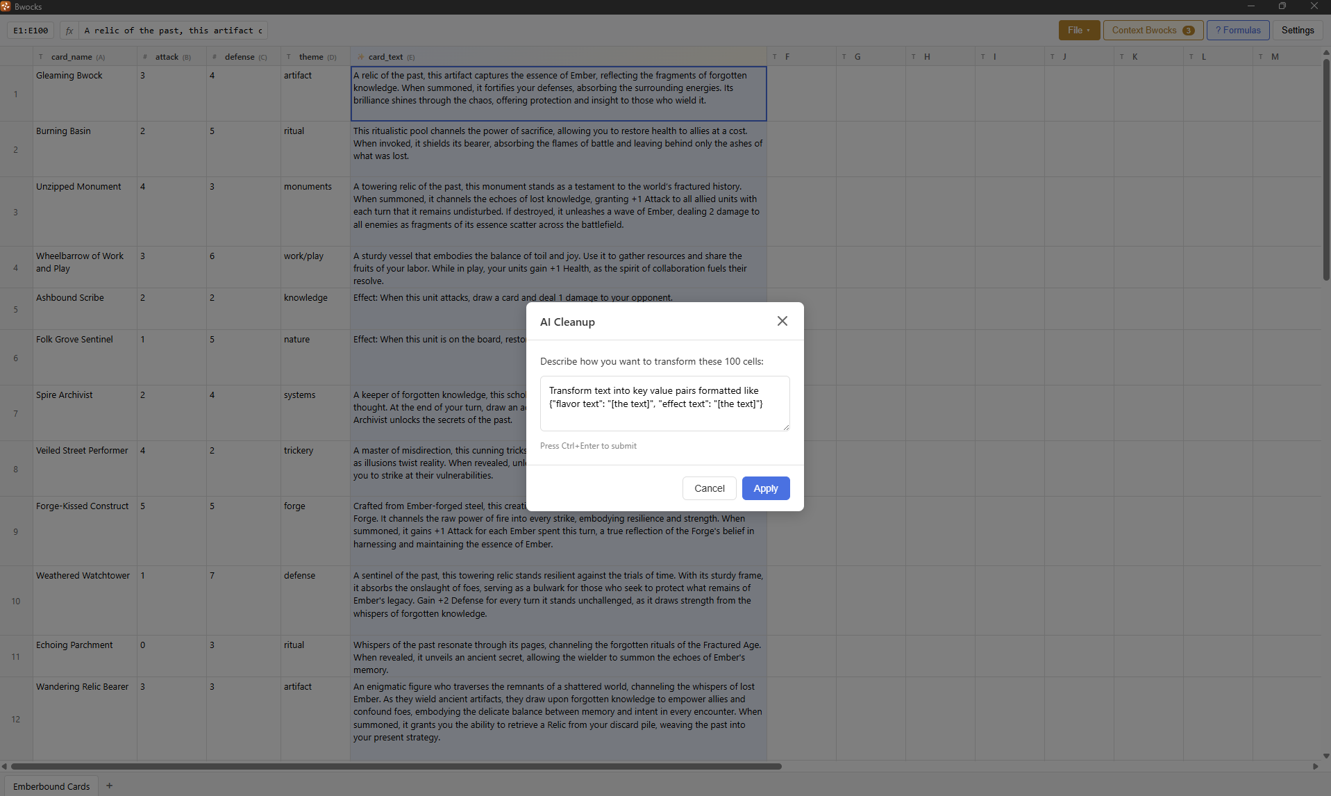The width and height of the screenshot is (1331, 796).
Task: Close the AI Cleanup dialog with X
Action: (x=782, y=321)
